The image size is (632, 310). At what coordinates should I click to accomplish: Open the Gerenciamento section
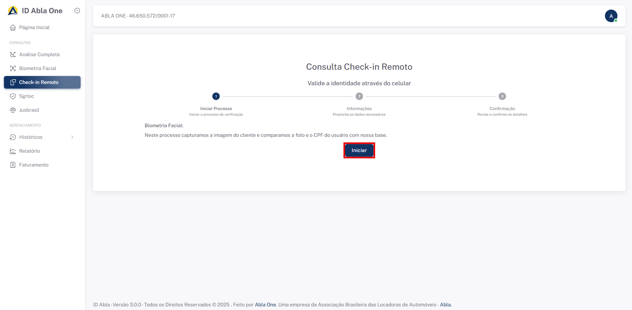click(25, 125)
